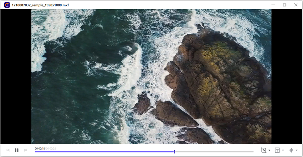Click the playback progress slider handle

click(174, 152)
